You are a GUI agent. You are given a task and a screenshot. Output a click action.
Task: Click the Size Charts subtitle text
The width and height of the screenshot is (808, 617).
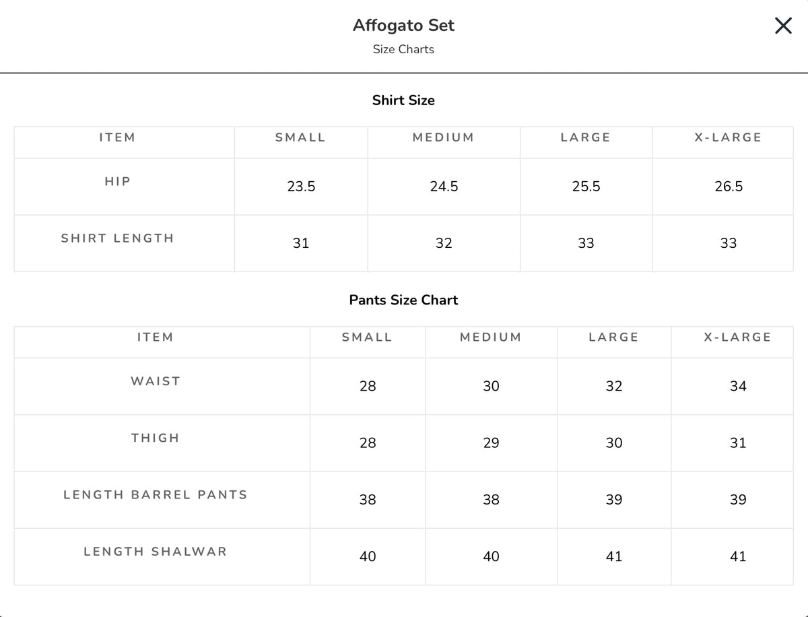point(403,49)
